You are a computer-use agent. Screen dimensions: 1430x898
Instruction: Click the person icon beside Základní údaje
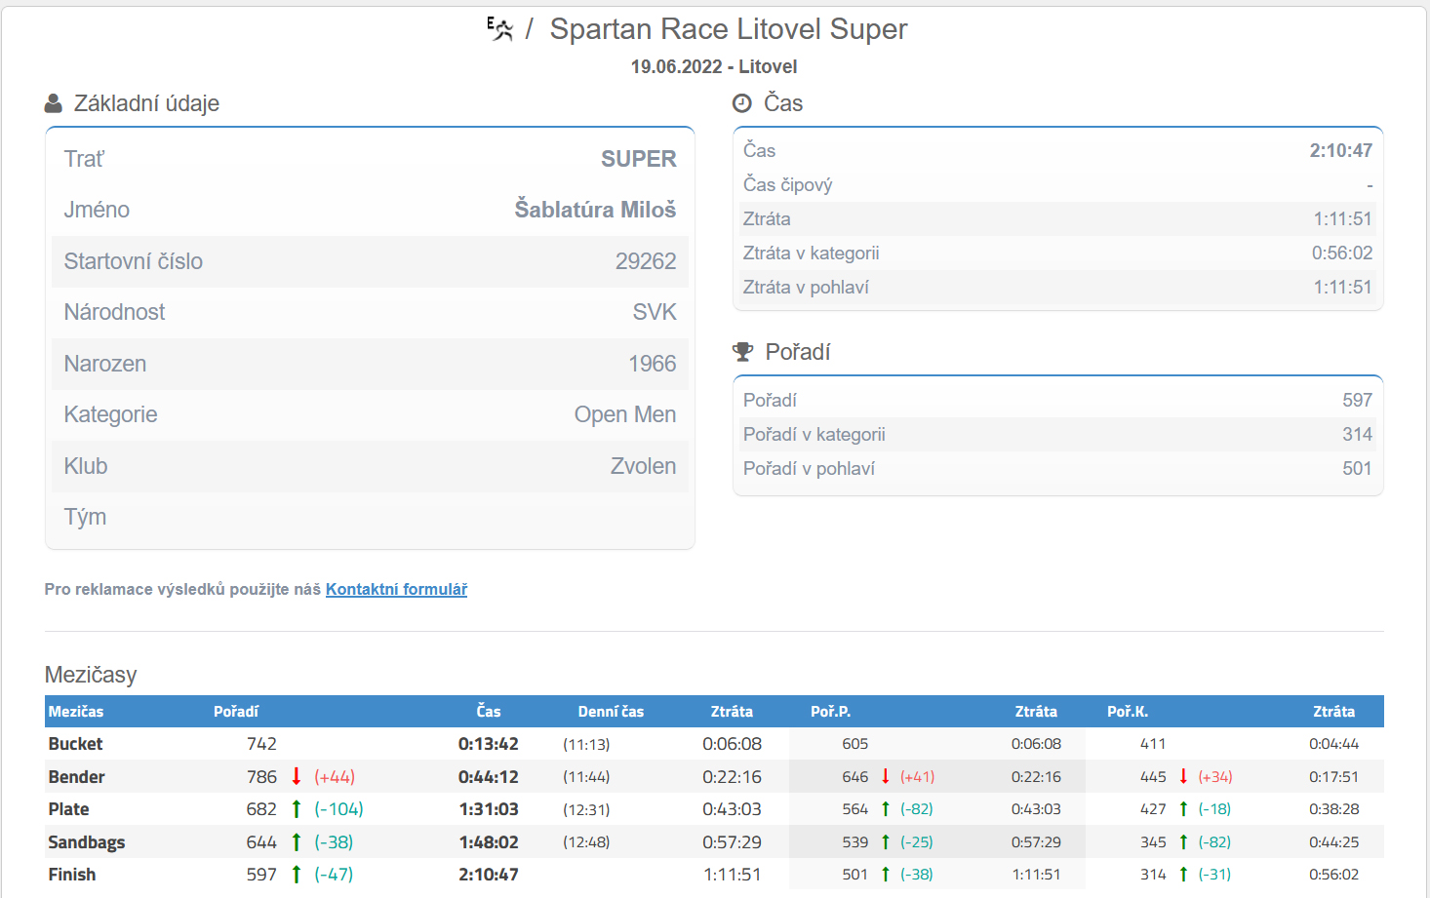(54, 103)
